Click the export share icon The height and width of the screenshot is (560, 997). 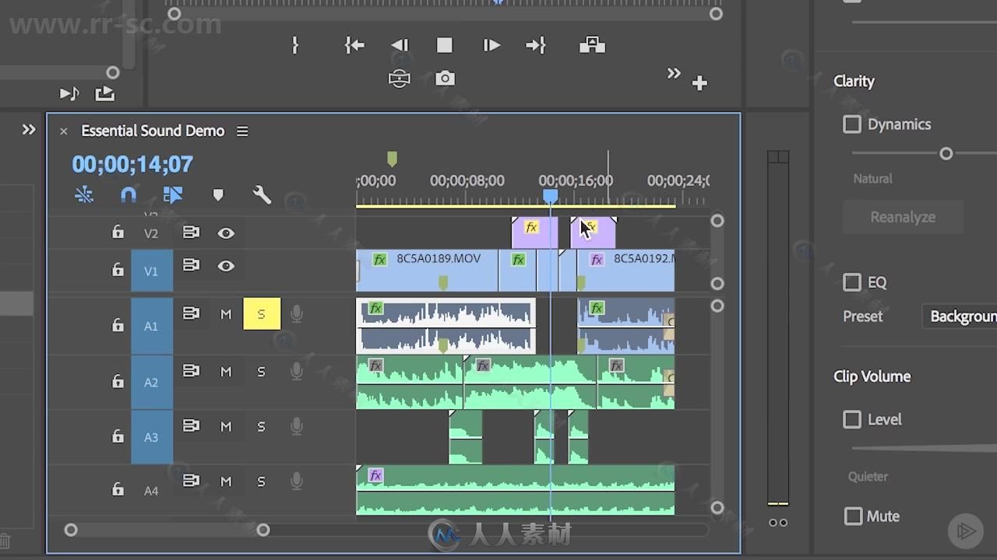coord(104,93)
